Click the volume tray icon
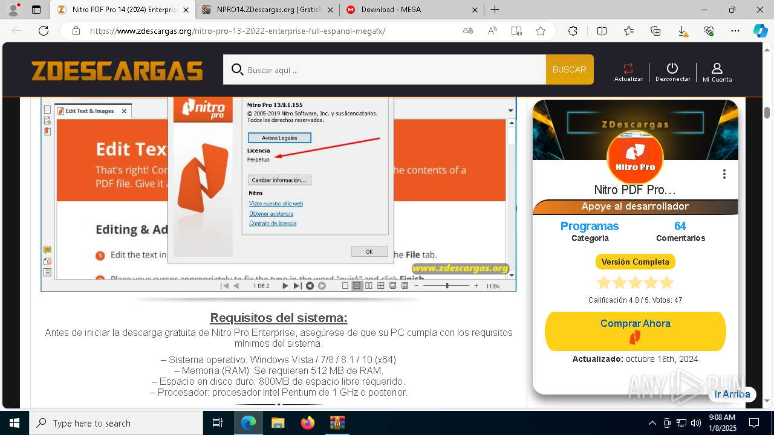This screenshot has height=435, width=774. click(696, 423)
